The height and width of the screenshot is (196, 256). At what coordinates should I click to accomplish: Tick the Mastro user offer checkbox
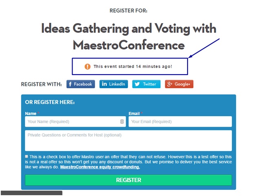point(26,156)
